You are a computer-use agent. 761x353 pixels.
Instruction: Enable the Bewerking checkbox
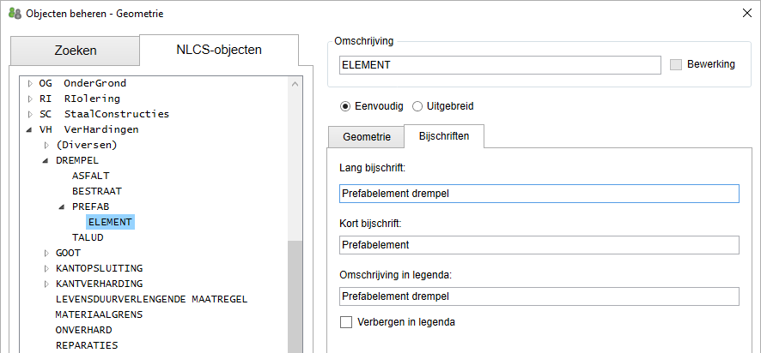(x=675, y=65)
